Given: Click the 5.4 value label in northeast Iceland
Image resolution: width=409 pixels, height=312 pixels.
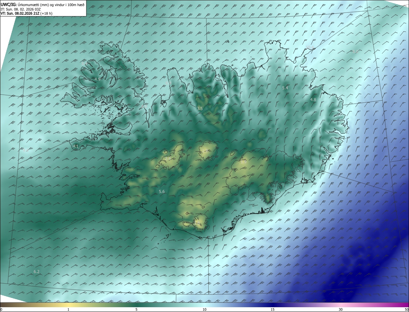Looking at the screenshot, I should point(285,88).
